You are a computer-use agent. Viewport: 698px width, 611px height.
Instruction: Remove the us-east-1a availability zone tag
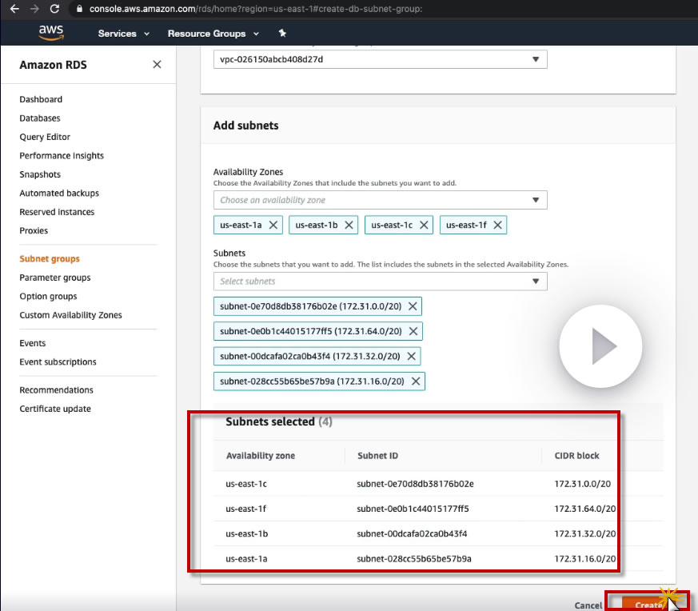pos(273,226)
